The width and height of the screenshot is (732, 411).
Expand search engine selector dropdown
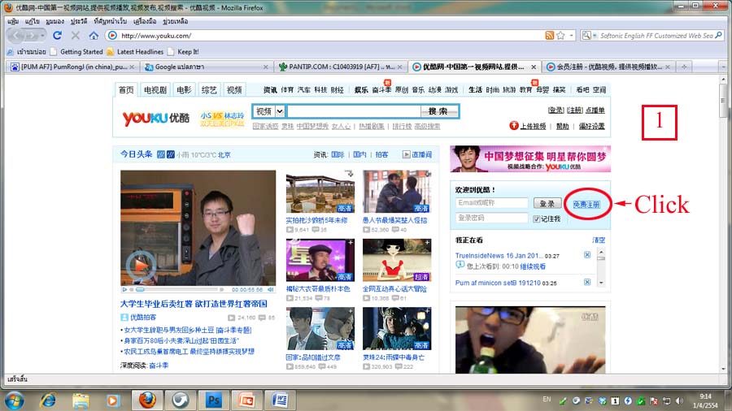click(x=595, y=36)
